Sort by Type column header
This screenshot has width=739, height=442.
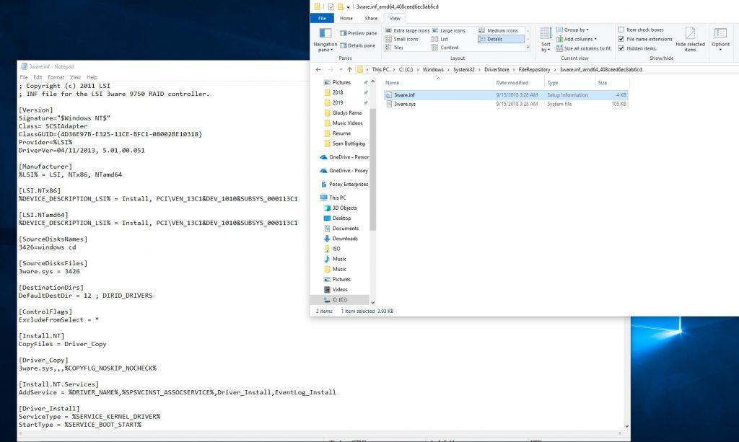(569, 83)
